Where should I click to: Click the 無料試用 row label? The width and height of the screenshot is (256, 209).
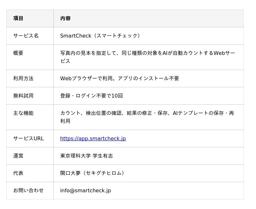tap(23, 96)
